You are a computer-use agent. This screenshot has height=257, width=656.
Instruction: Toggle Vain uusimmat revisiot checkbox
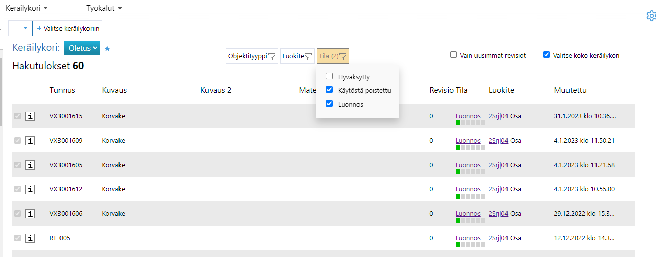pyautogui.click(x=454, y=55)
